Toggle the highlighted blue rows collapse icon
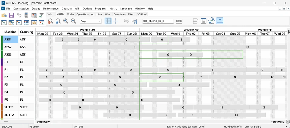Viewport: 290px width, 128px height. pos(220,21)
